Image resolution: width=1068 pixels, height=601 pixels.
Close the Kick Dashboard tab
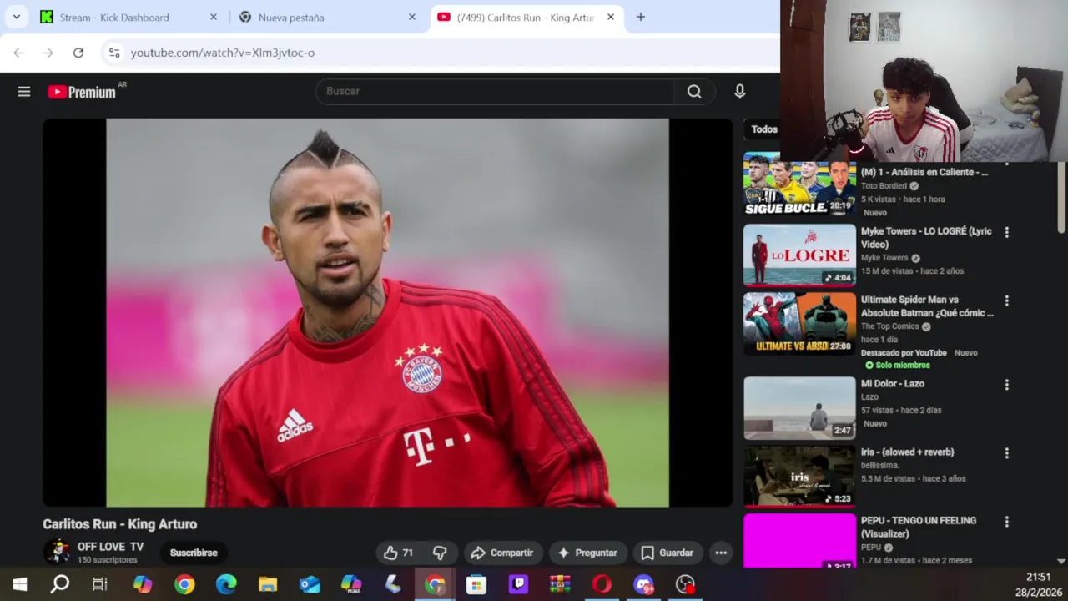pos(214,18)
